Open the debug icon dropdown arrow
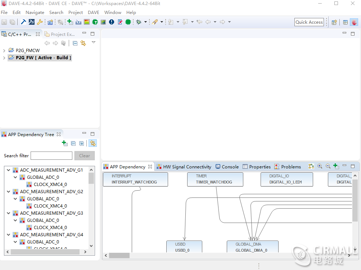 pyautogui.click(x=145, y=22)
